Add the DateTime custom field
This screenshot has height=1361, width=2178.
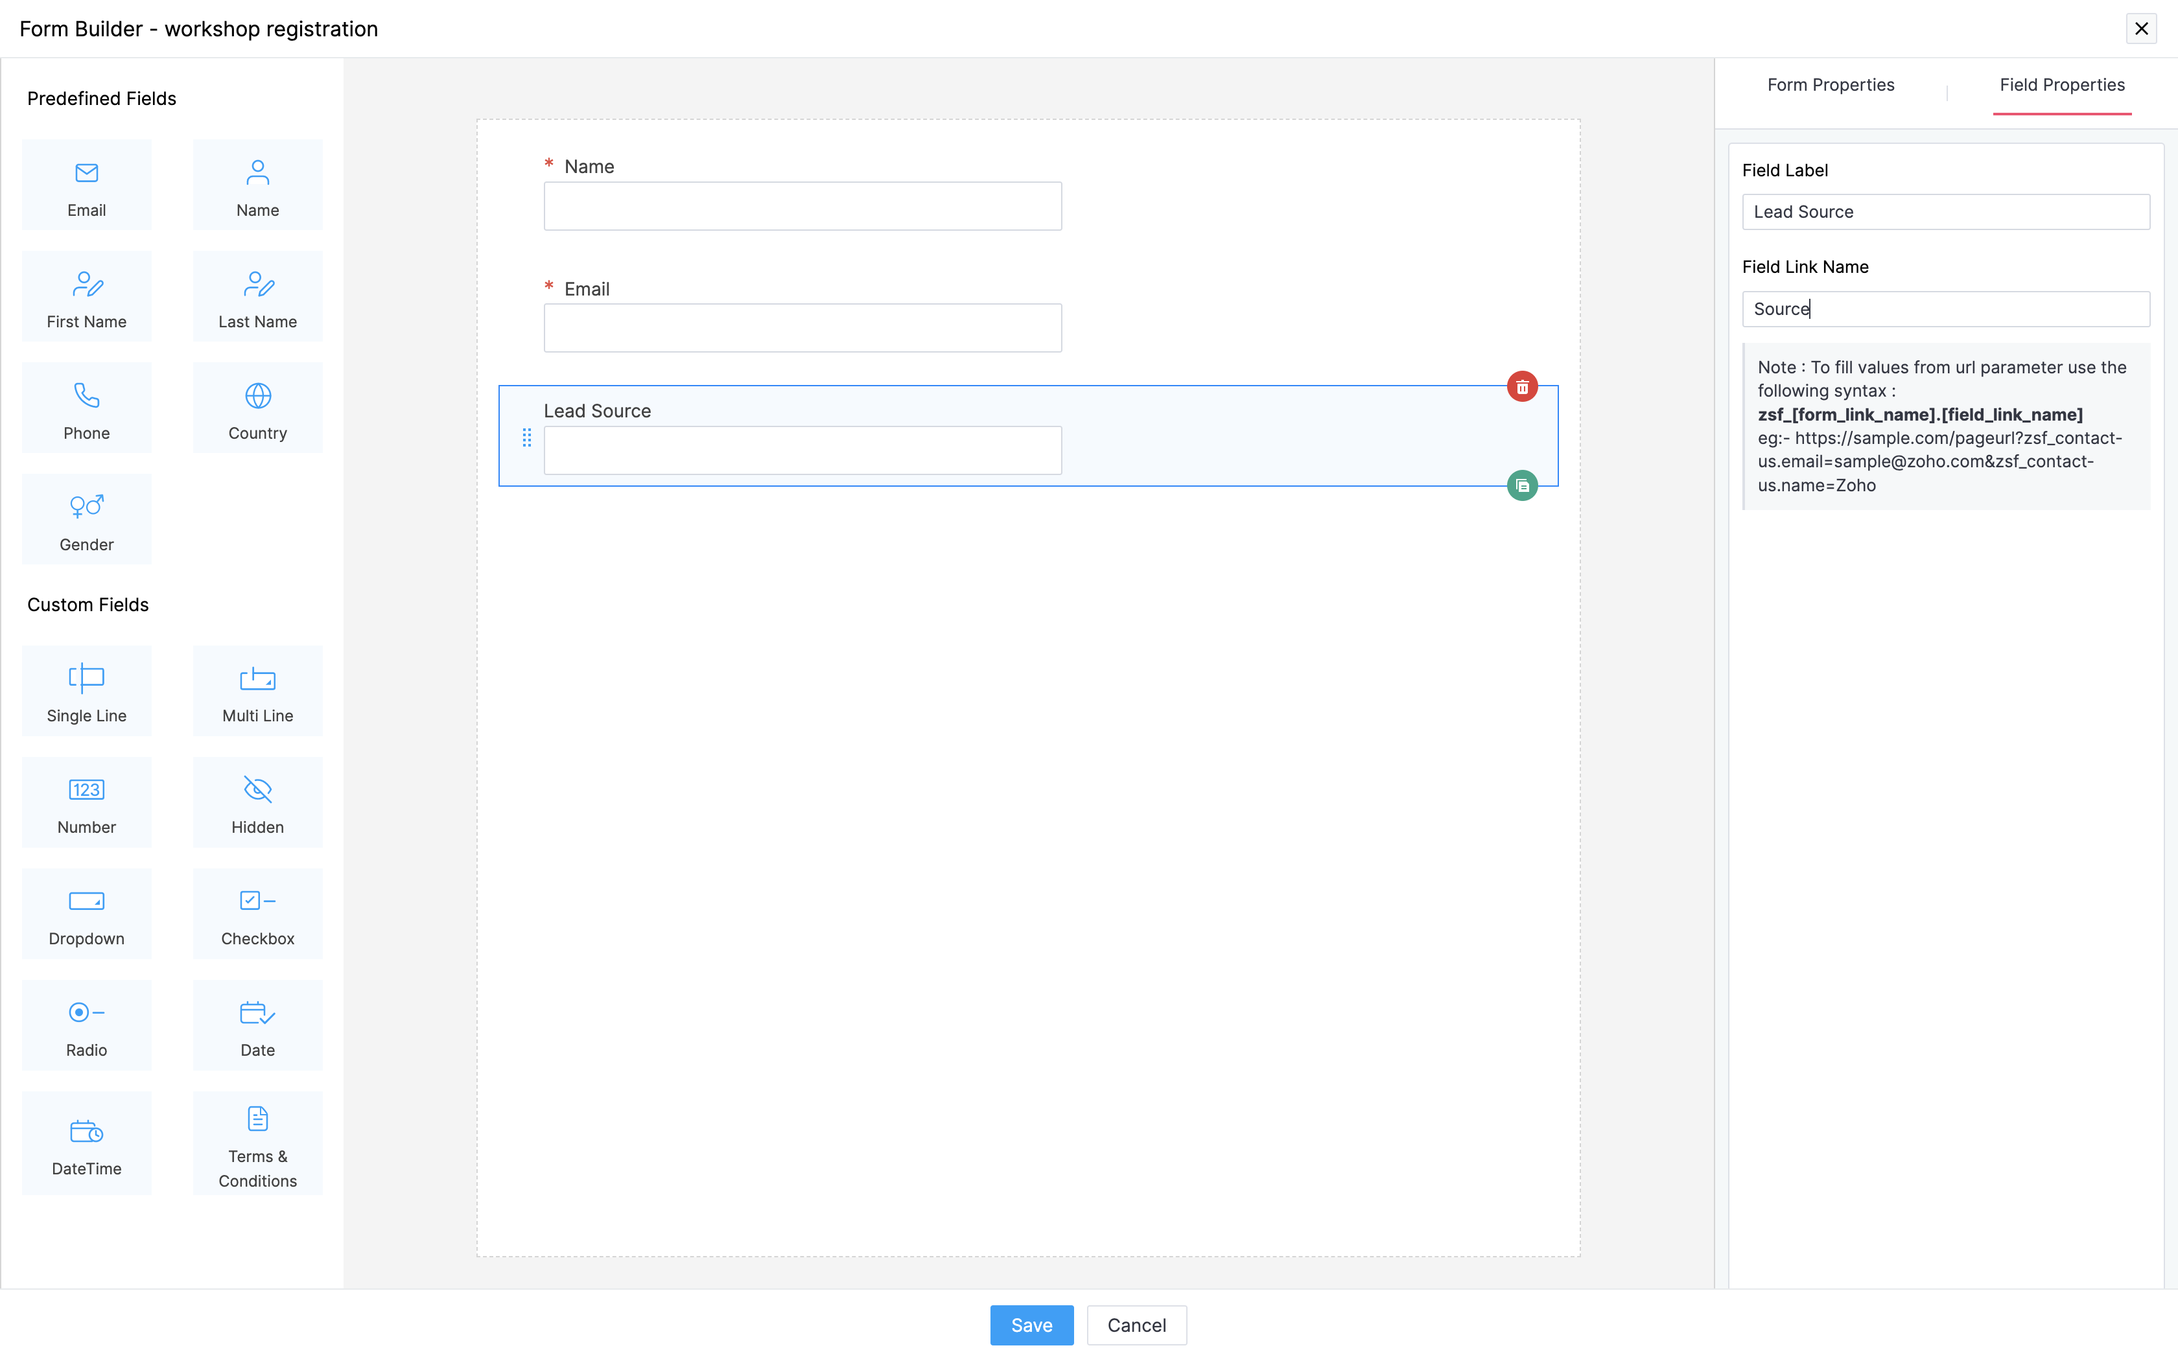pyautogui.click(x=86, y=1143)
